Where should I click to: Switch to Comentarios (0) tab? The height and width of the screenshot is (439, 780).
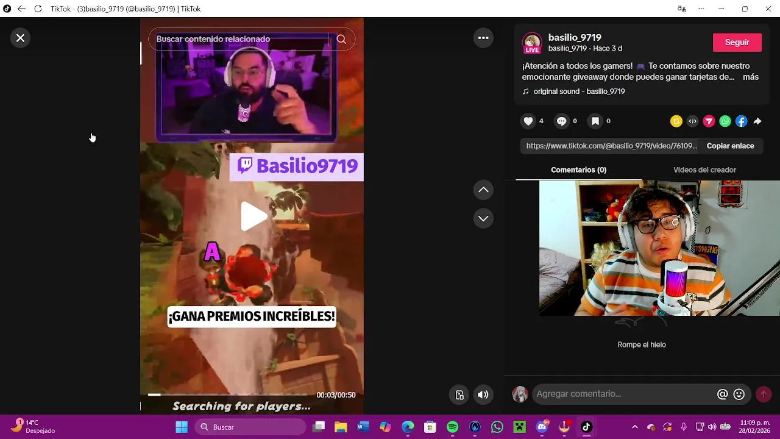click(x=578, y=170)
